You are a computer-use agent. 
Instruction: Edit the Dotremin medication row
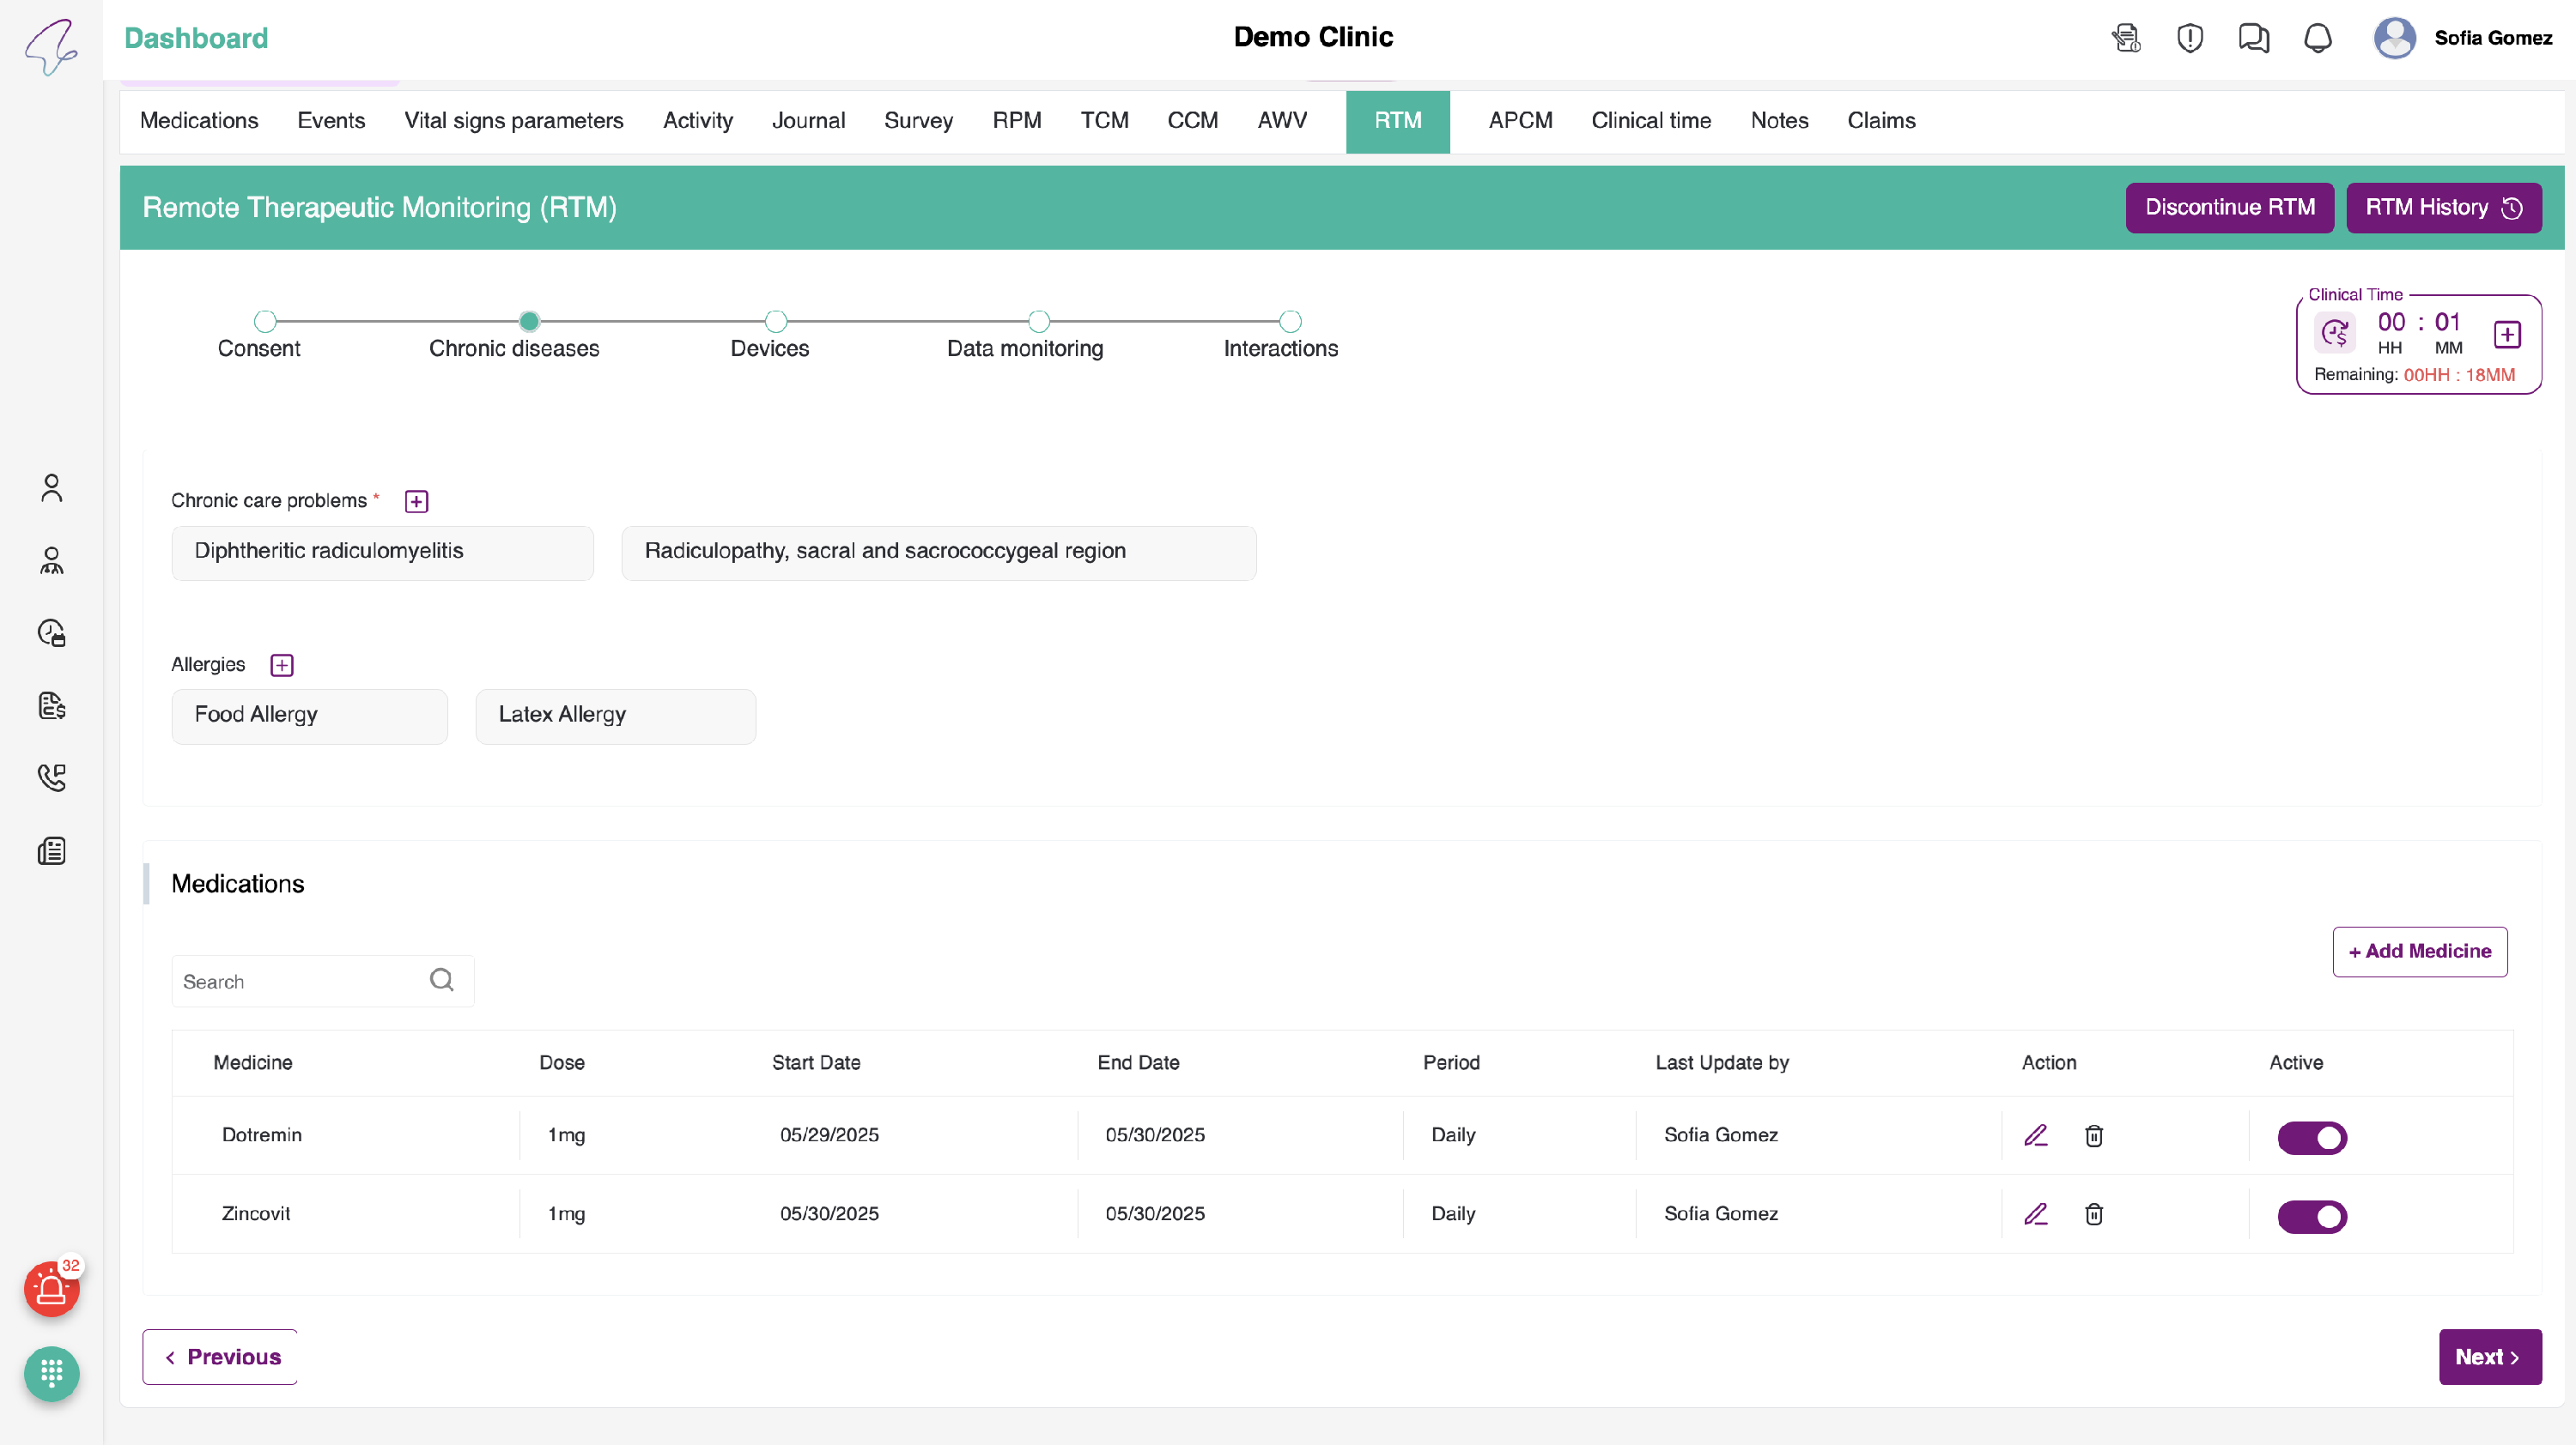pos(2036,1135)
